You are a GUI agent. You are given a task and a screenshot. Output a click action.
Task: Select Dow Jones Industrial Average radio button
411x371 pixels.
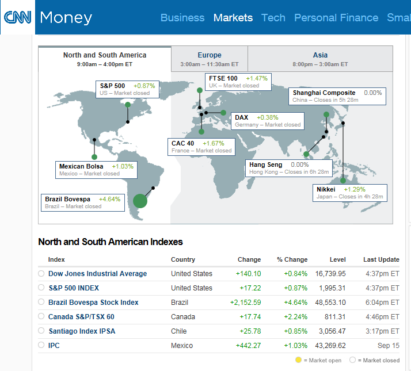(41, 274)
